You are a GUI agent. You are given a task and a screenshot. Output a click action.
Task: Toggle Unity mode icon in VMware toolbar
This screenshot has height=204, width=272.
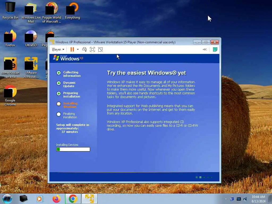click(x=100, y=49)
